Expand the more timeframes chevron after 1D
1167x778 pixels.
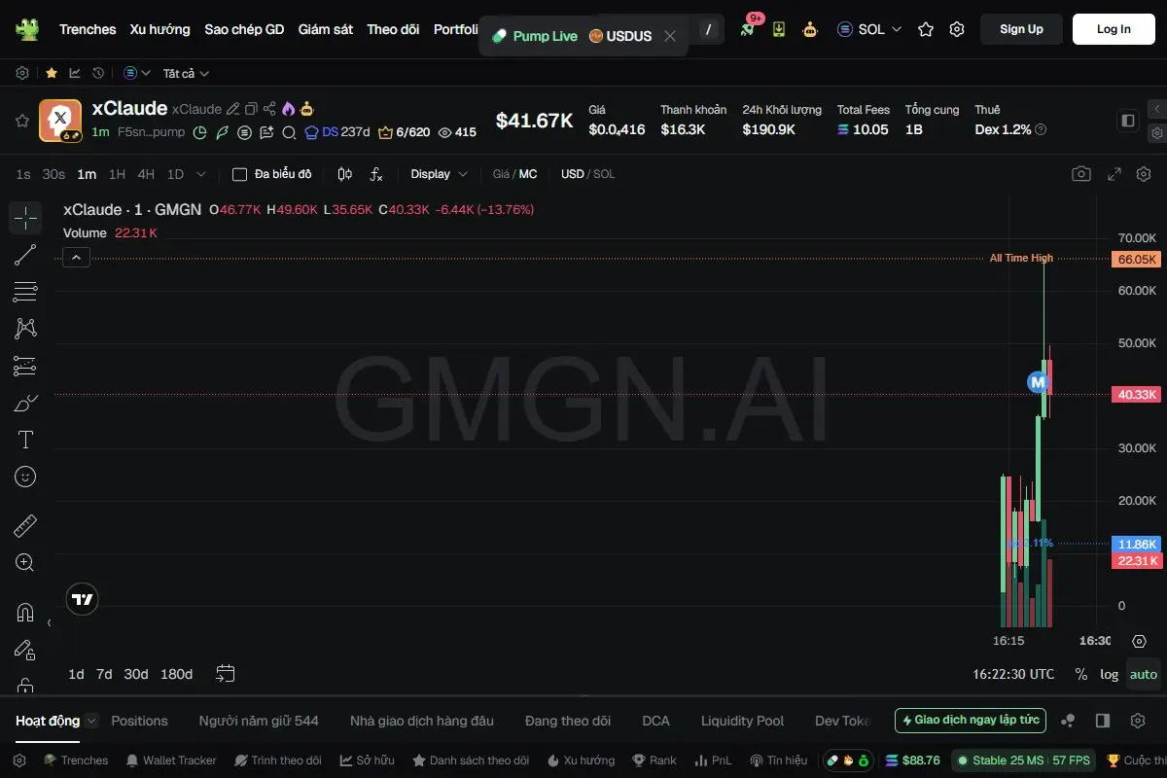[201, 174]
